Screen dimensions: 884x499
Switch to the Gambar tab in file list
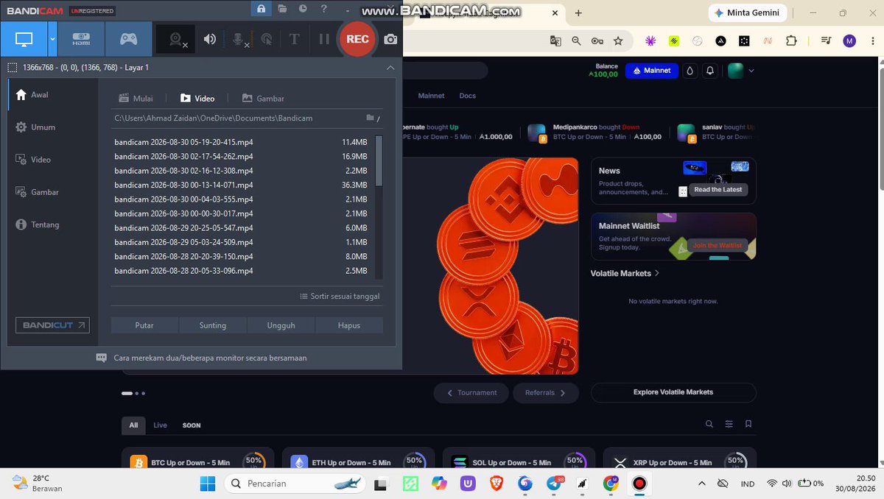pyautogui.click(x=263, y=99)
